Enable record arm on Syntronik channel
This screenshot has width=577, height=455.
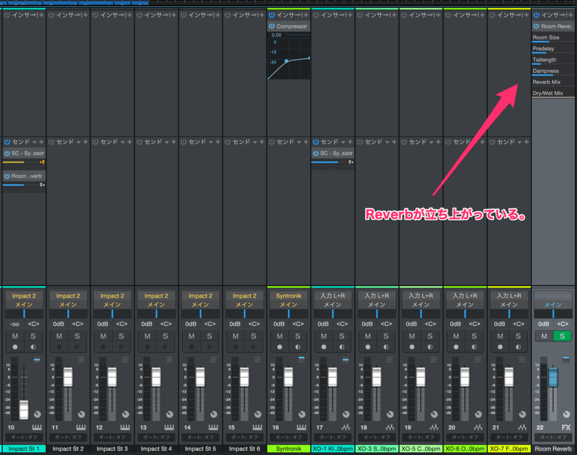(279, 347)
